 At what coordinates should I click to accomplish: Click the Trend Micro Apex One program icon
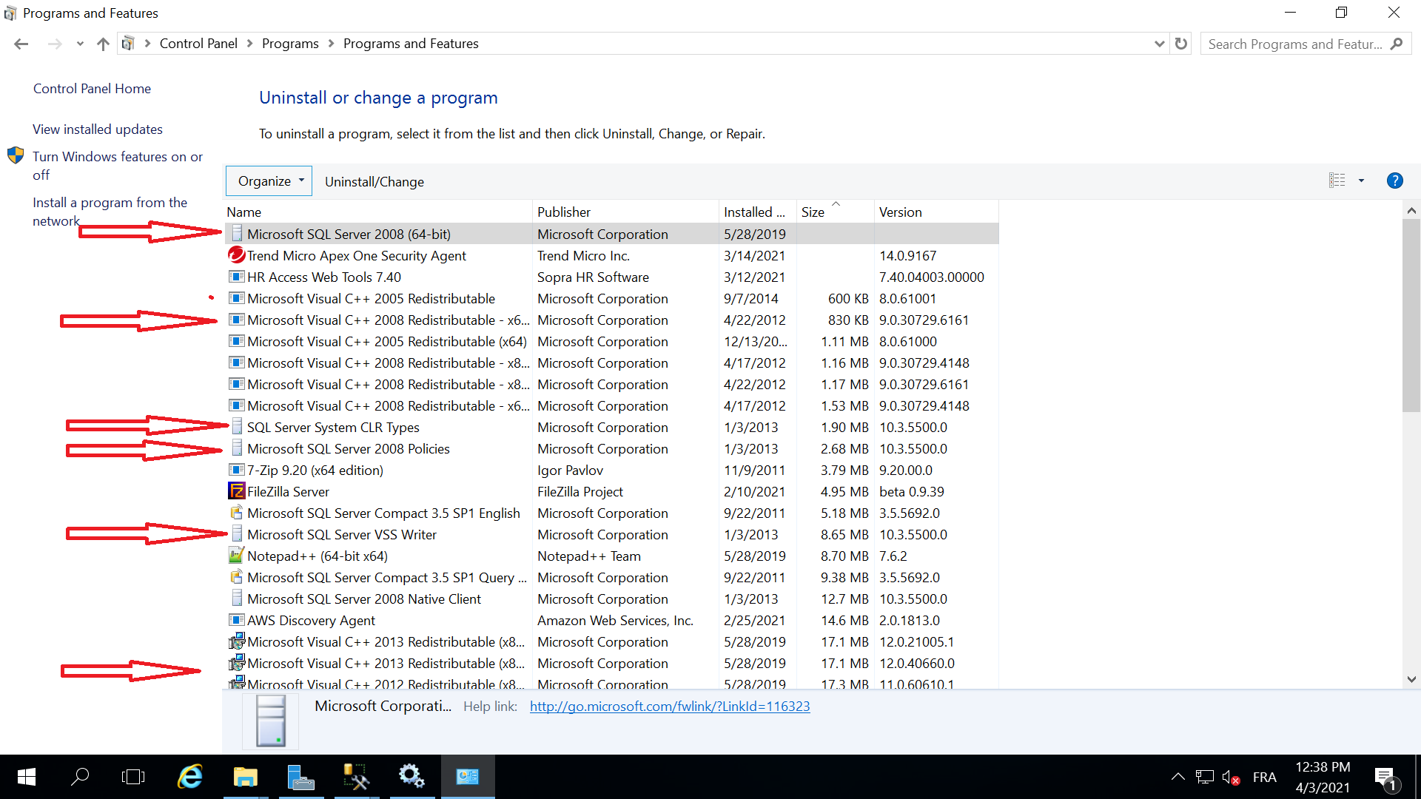coord(236,255)
